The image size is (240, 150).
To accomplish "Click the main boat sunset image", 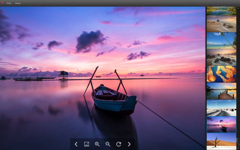I will [103, 78].
